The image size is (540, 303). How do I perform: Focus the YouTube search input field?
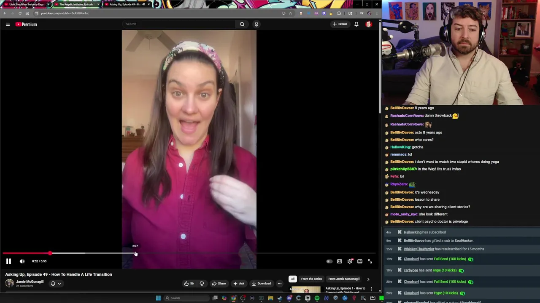178,24
